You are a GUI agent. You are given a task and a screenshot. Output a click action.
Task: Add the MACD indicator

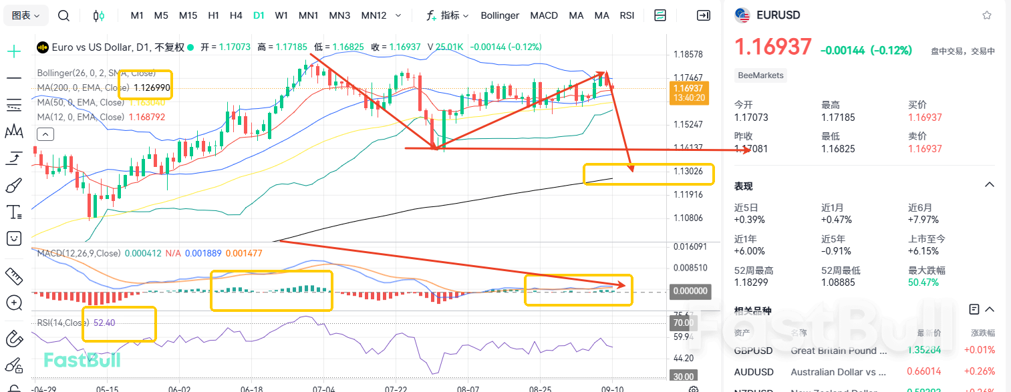click(544, 15)
